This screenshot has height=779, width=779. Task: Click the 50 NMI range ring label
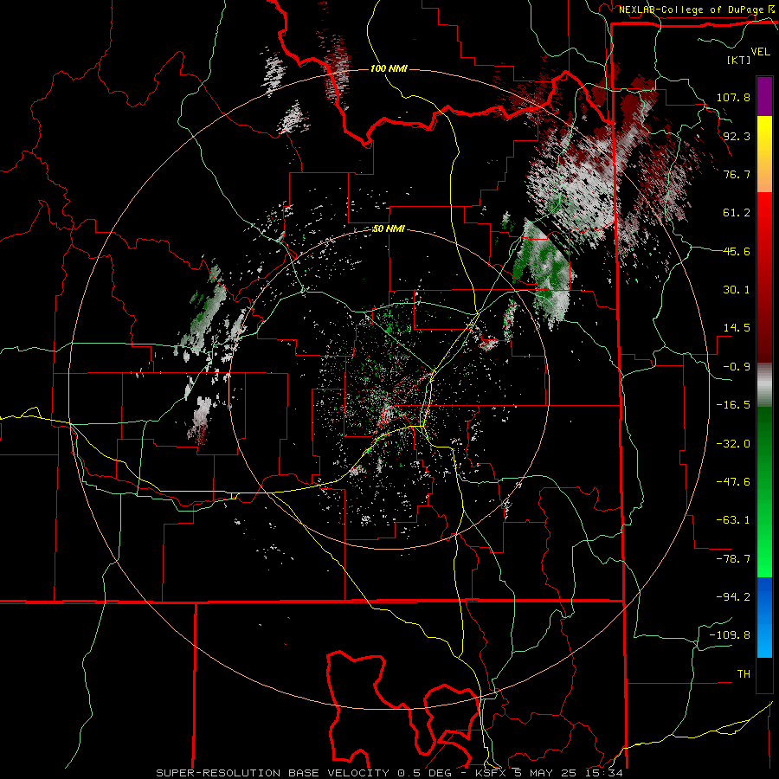pos(389,229)
